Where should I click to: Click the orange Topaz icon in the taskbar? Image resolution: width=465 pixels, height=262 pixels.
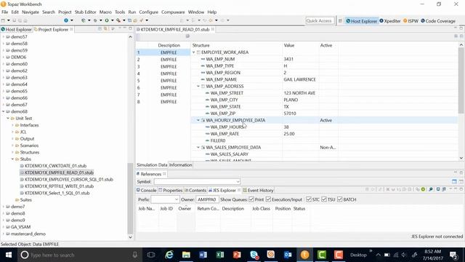coord(304,255)
